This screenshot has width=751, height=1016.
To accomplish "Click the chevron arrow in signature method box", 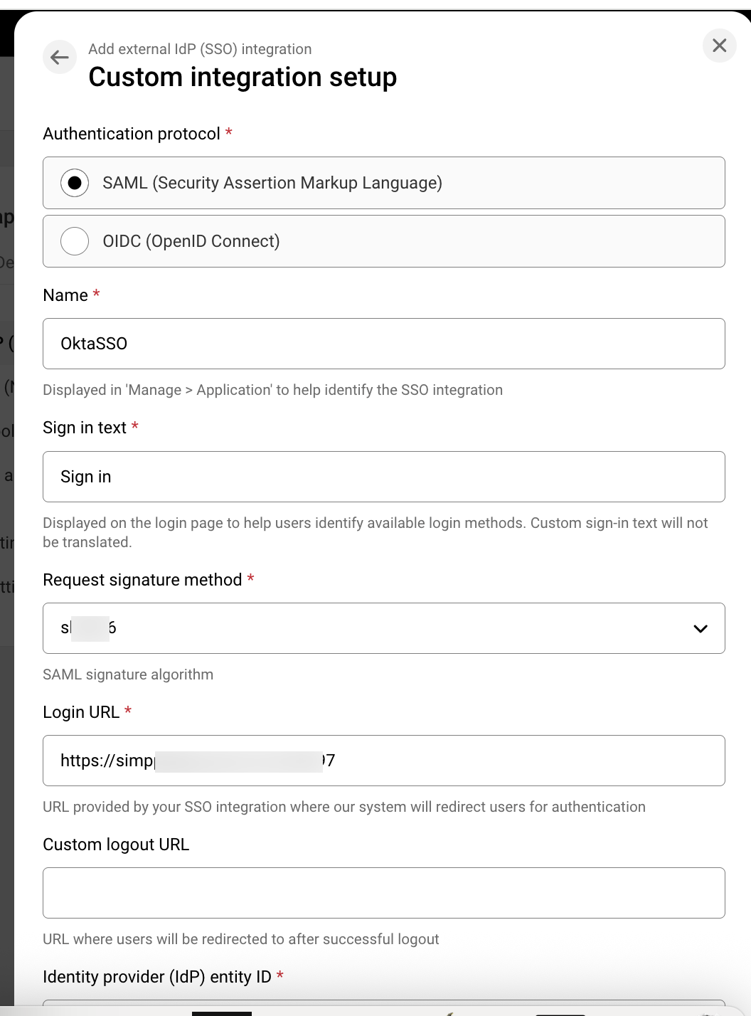I will pos(700,628).
